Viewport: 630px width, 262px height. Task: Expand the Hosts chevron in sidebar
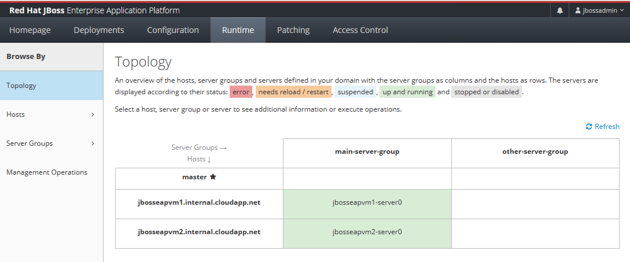click(x=93, y=115)
